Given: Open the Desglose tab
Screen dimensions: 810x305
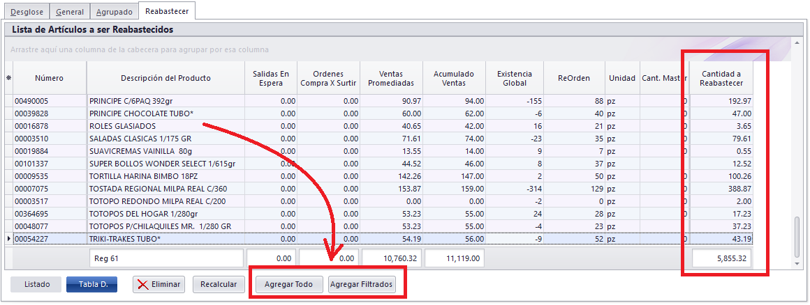Looking at the screenshot, I should pyautogui.click(x=27, y=12).
